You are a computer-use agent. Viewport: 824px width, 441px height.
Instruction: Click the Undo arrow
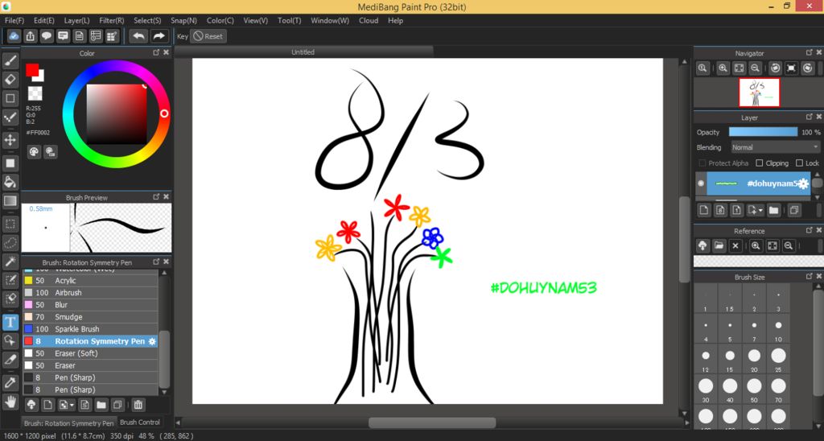click(x=138, y=36)
